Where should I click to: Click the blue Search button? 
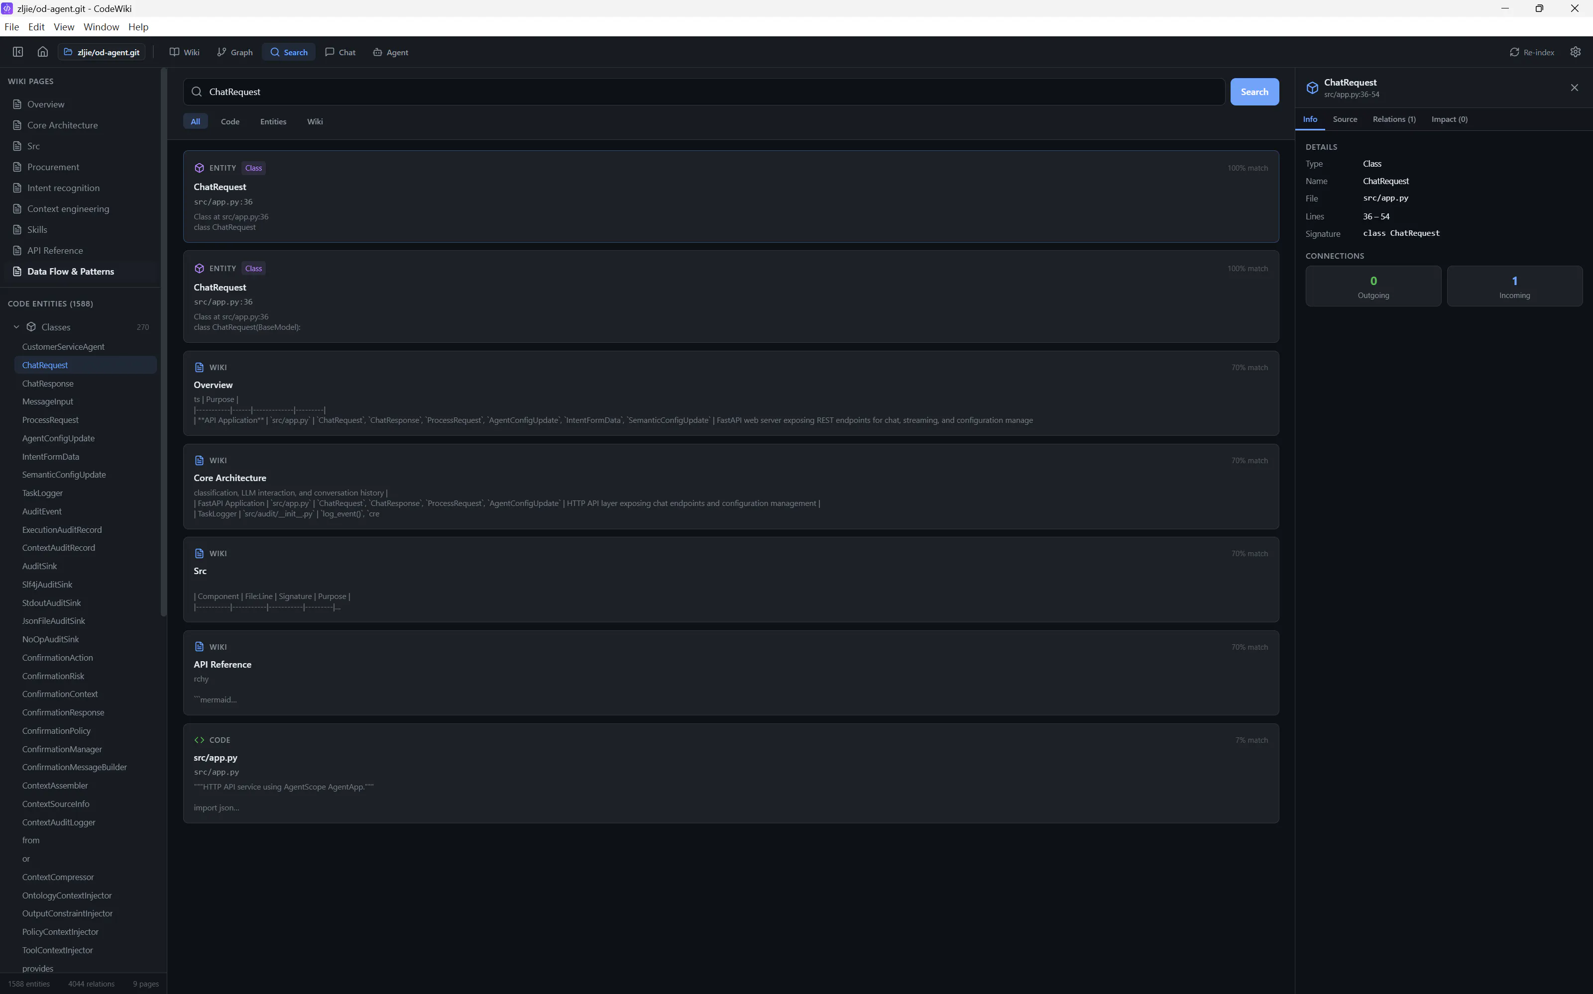click(1254, 92)
